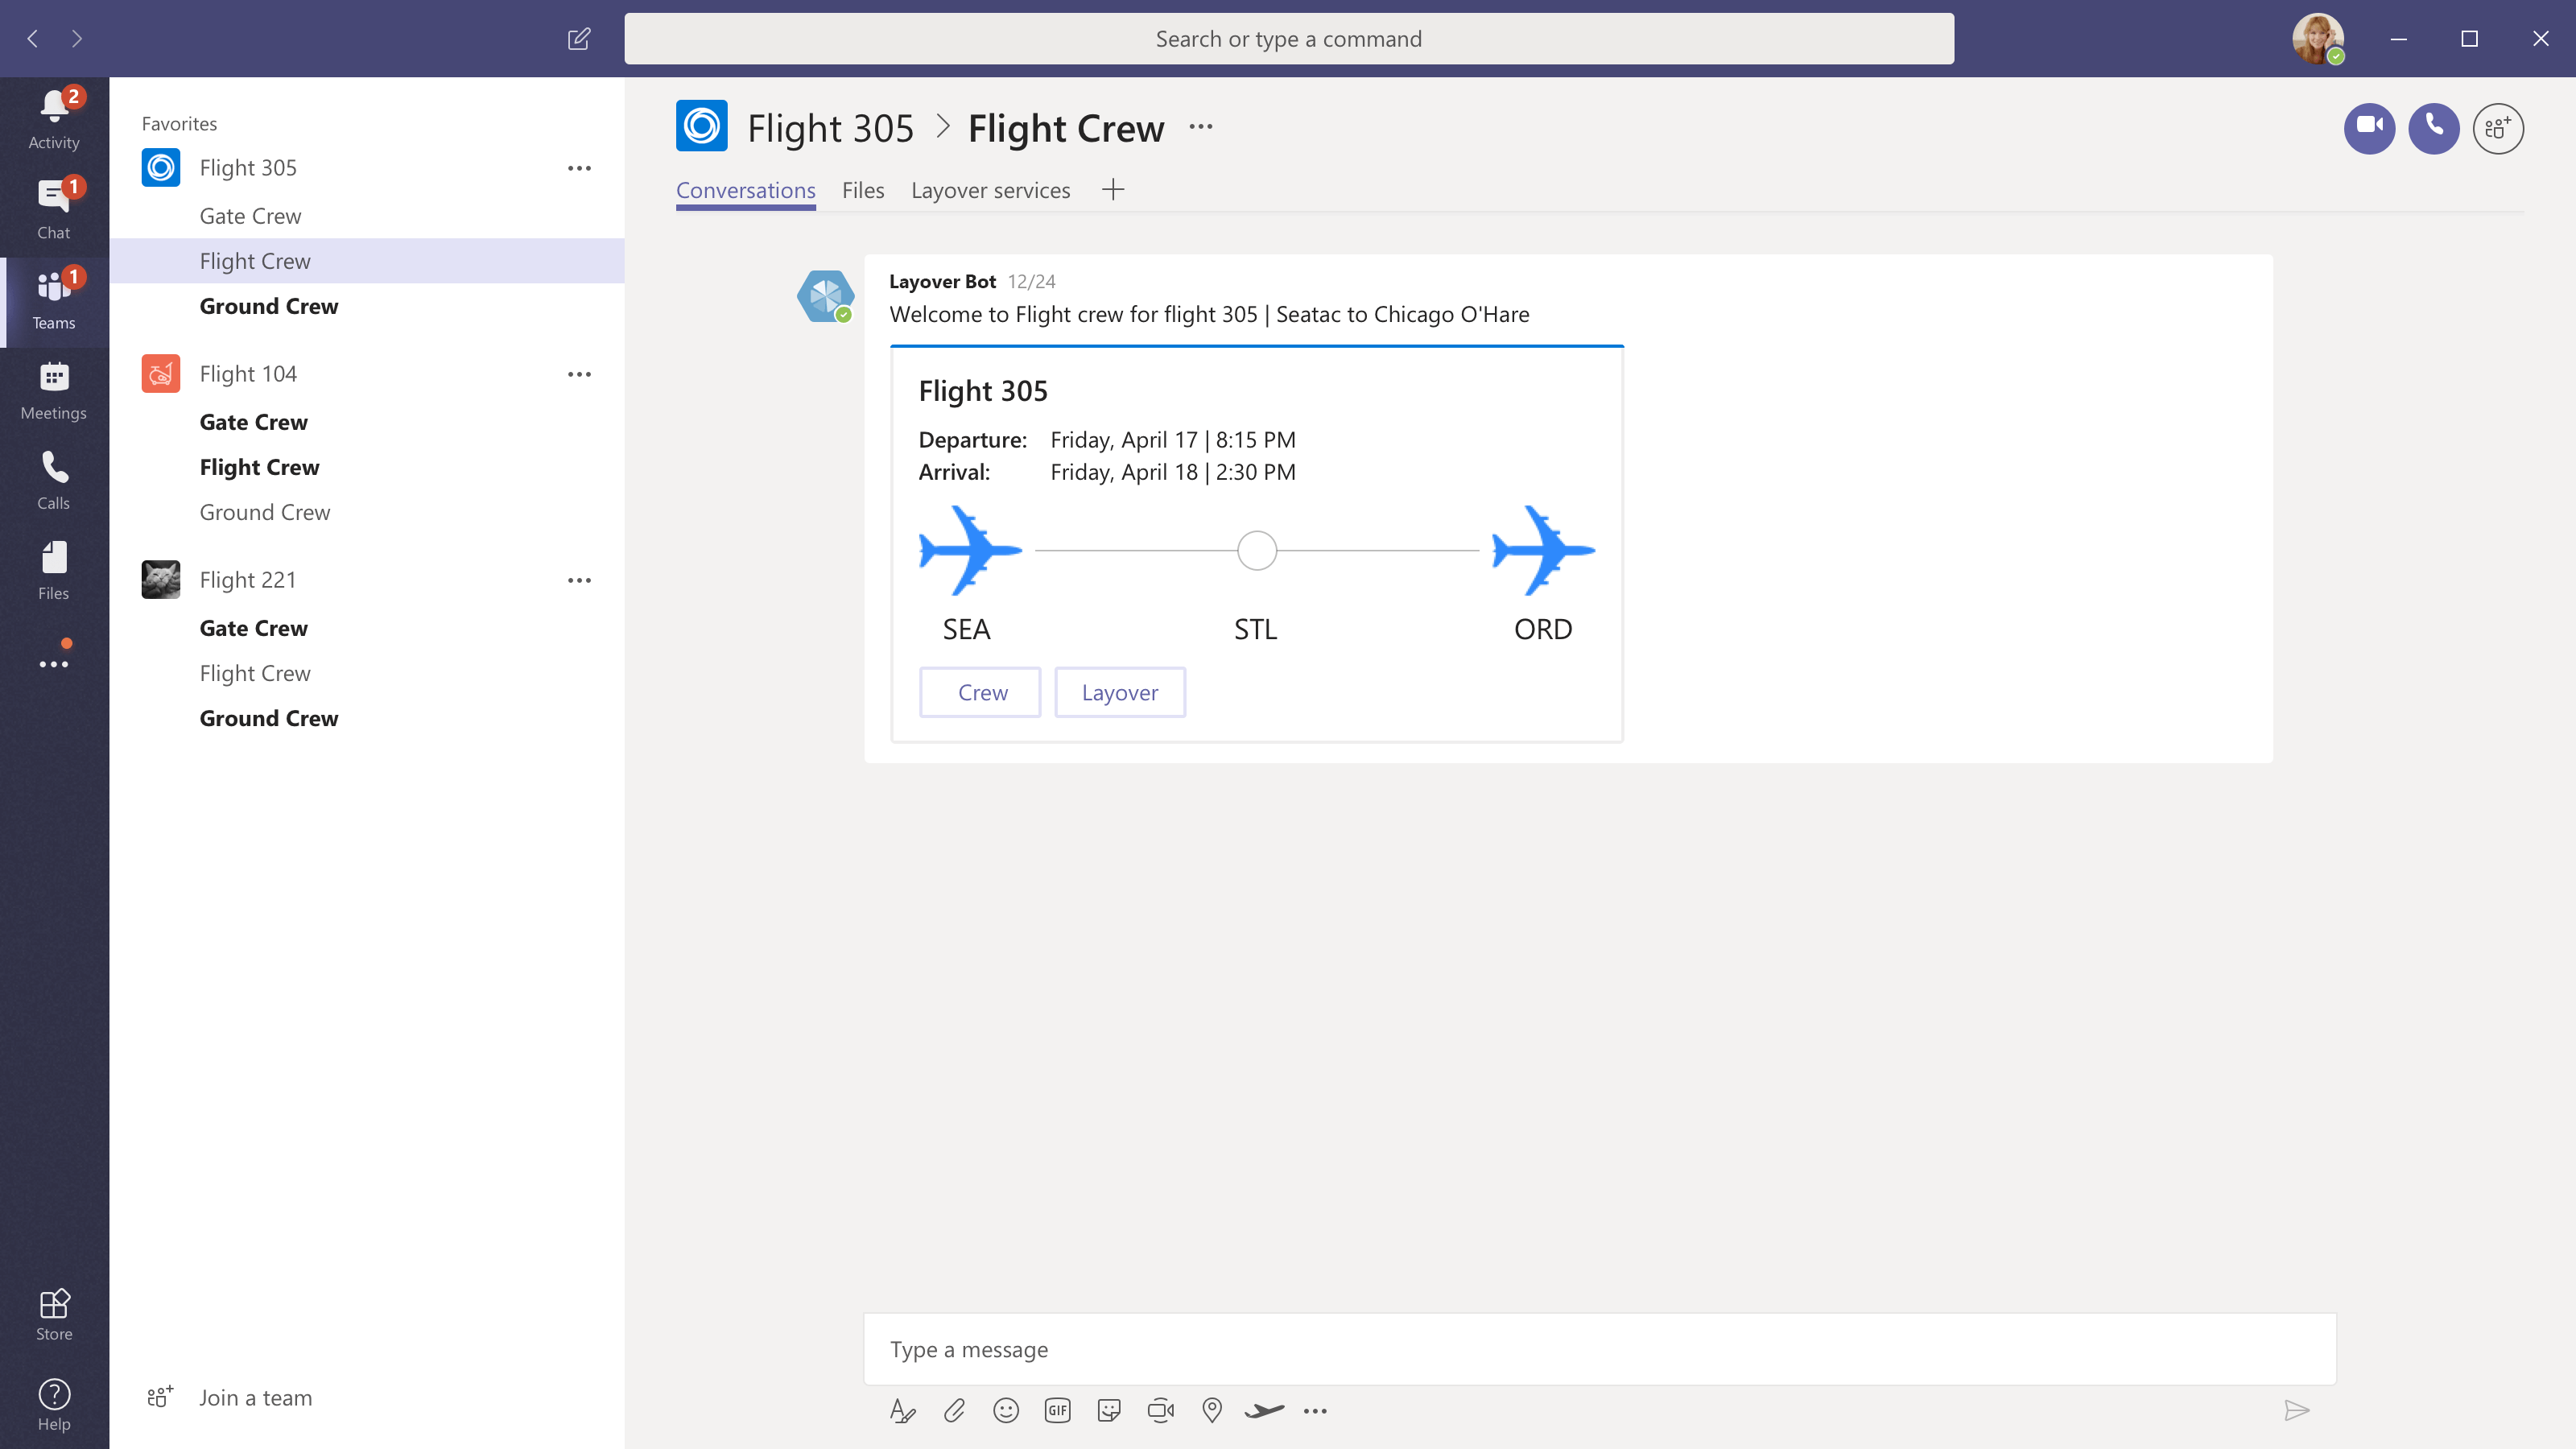This screenshot has width=2576, height=1449.
Task: Click the Crew button on card
Action: point(980,692)
